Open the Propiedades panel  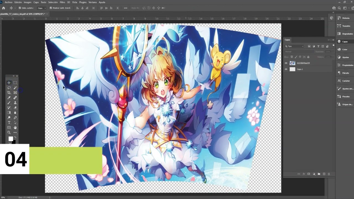coord(345,65)
